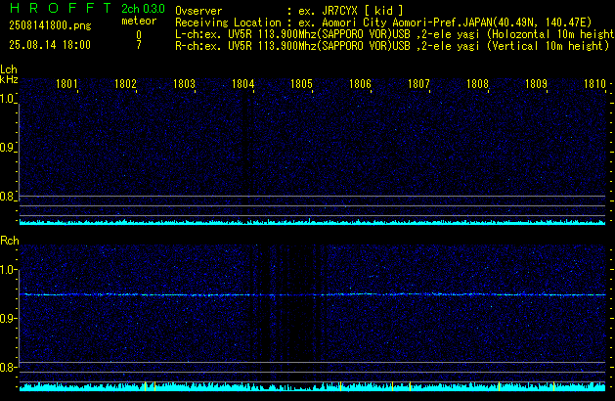Click the 1805 time marker
The width and height of the screenshot is (615, 401).
[301, 84]
